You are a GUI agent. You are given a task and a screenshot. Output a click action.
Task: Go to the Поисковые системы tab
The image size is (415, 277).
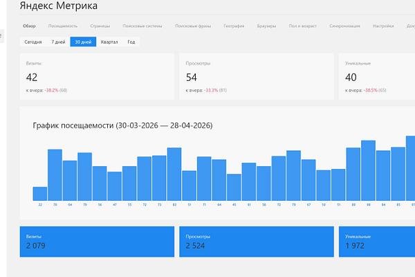pyautogui.click(x=142, y=26)
